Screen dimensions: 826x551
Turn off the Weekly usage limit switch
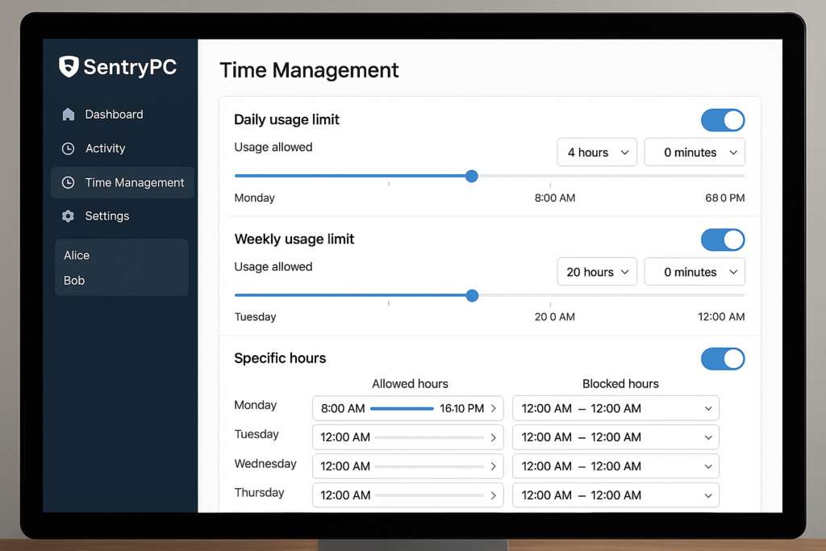tap(722, 240)
